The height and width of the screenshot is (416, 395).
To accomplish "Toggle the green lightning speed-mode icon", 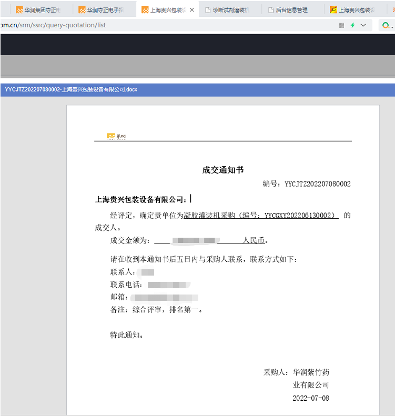I will 353,25.
